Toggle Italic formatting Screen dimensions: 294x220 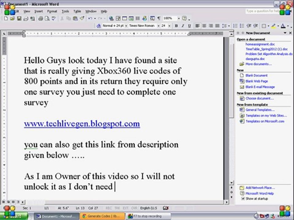pyautogui.click(x=183, y=26)
